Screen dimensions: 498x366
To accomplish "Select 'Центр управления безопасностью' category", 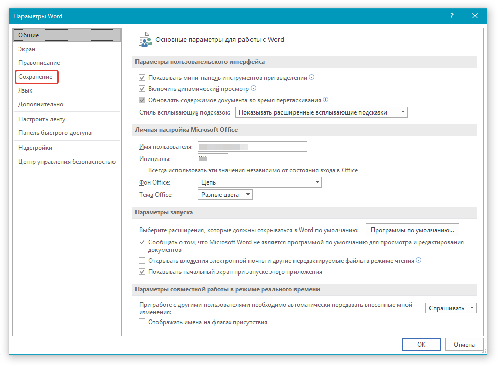I will (67, 162).
